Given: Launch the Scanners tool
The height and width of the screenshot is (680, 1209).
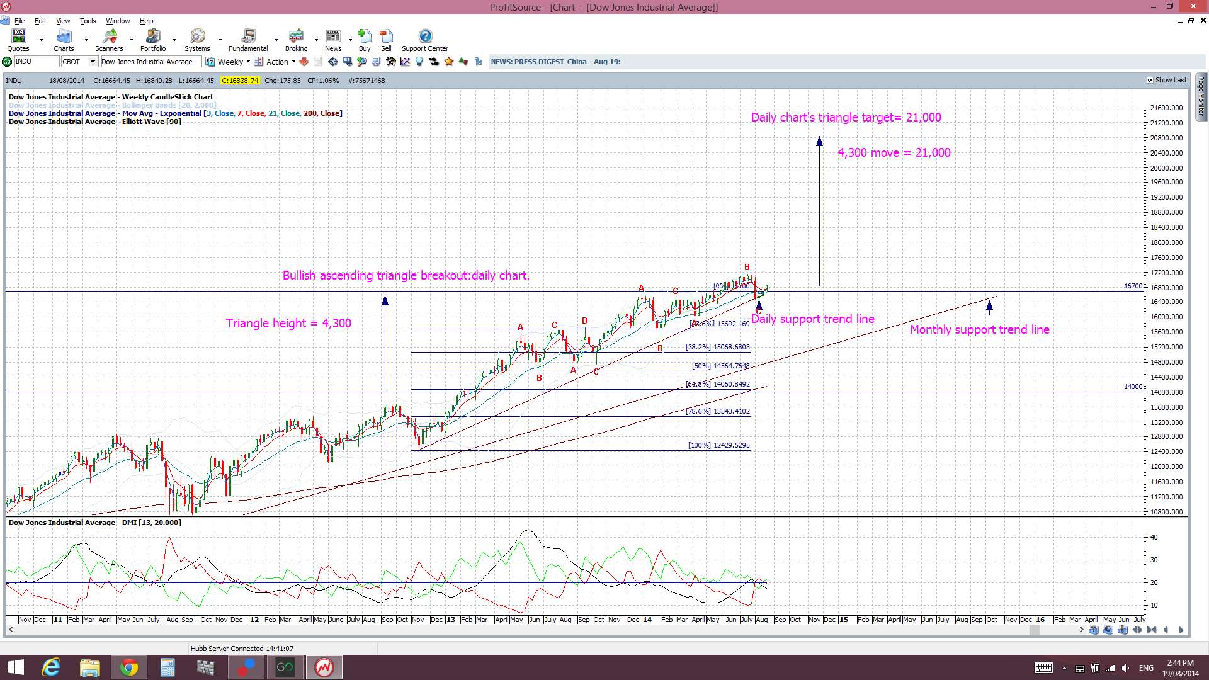Looking at the screenshot, I should click(x=109, y=40).
